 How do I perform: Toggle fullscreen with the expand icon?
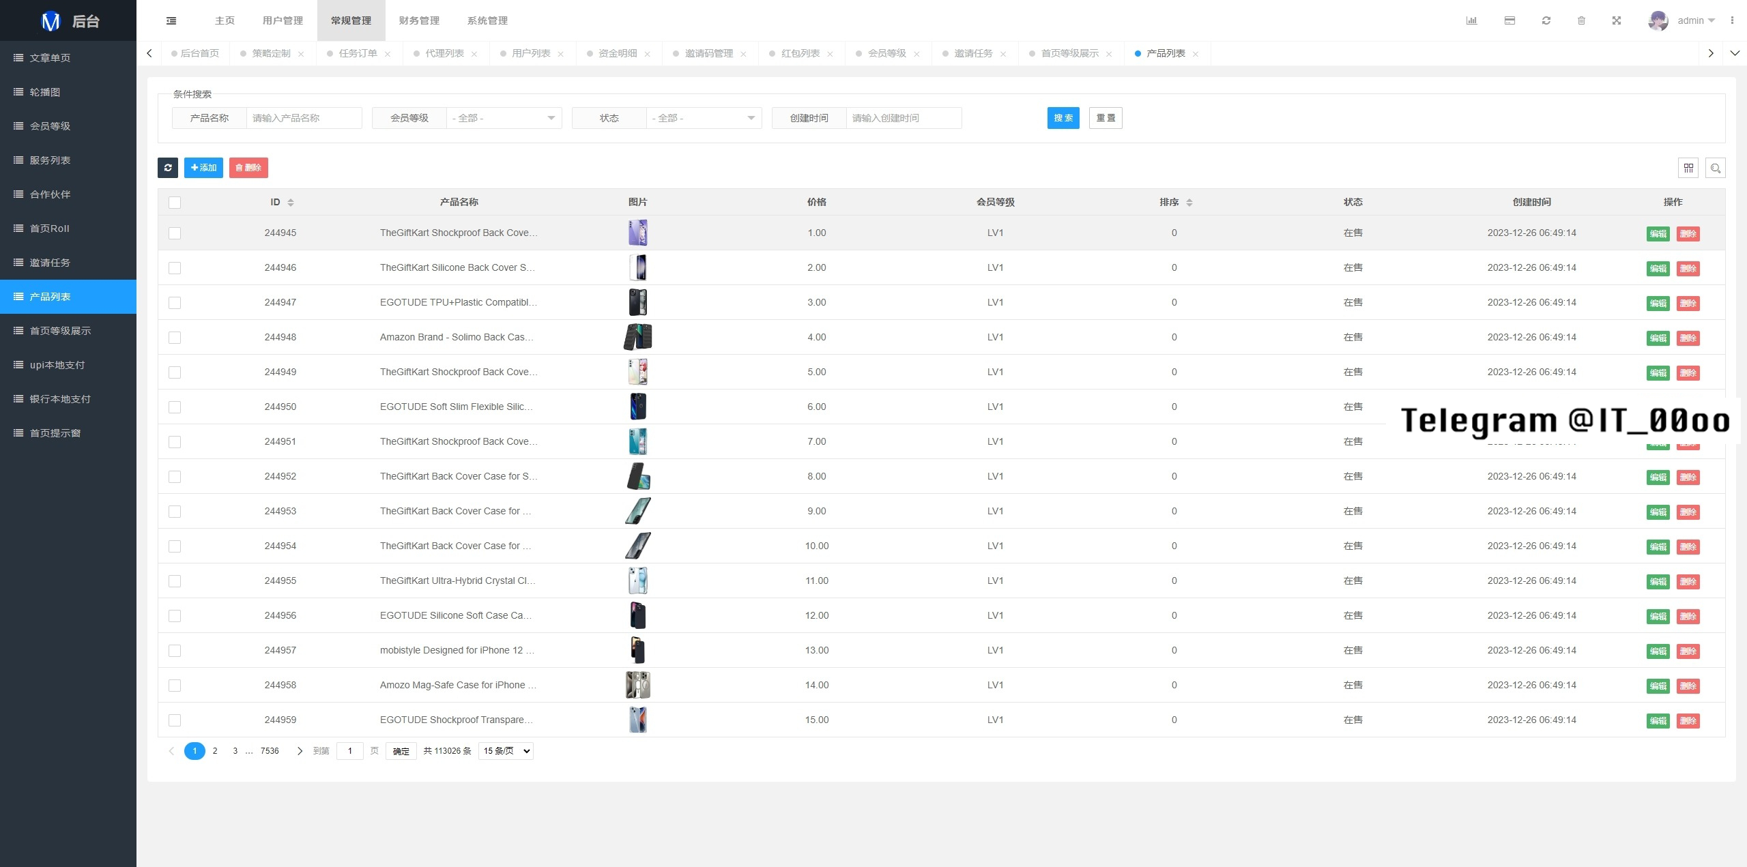pos(1617,20)
